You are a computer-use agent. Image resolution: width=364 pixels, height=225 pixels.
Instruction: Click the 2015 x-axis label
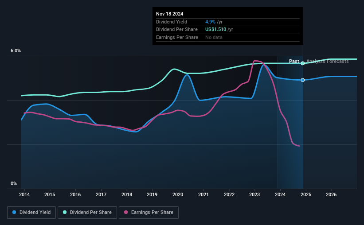tap(50, 194)
